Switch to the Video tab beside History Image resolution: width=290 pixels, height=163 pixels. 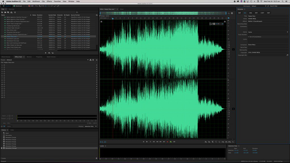click(12, 130)
